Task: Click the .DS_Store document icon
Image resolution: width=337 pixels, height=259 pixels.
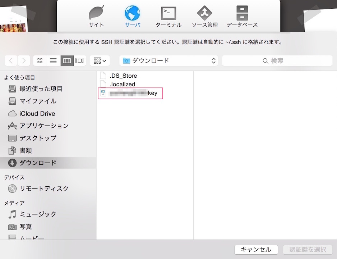Action: tap(103, 76)
